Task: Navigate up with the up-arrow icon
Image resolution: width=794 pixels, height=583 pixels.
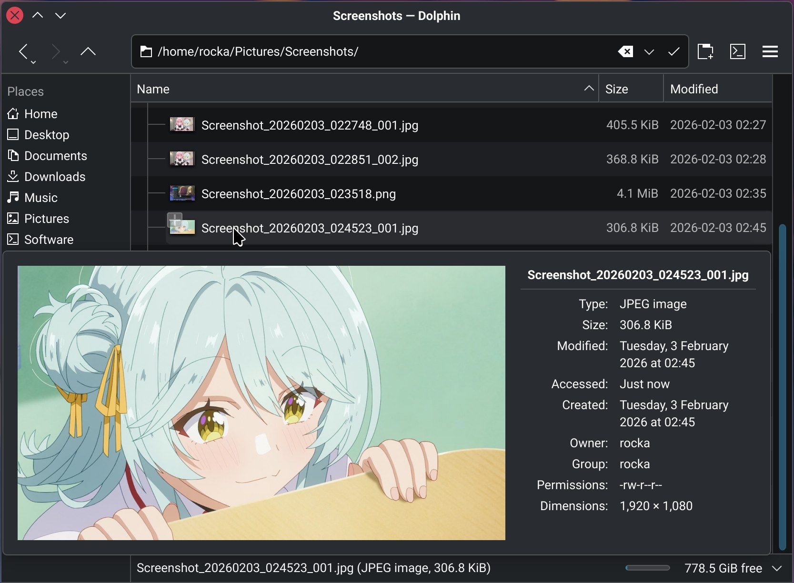Action: (x=88, y=51)
